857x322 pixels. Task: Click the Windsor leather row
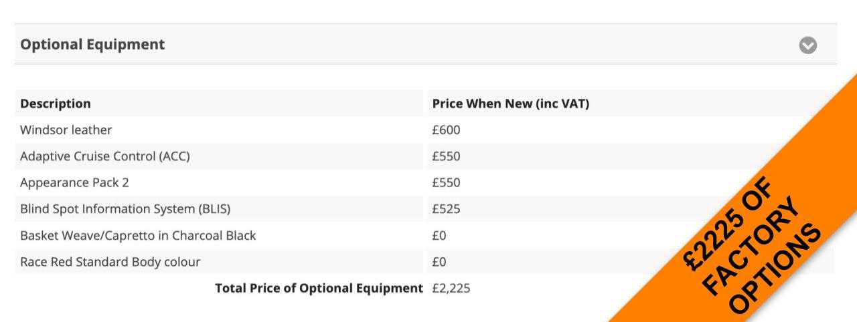click(424, 130)
